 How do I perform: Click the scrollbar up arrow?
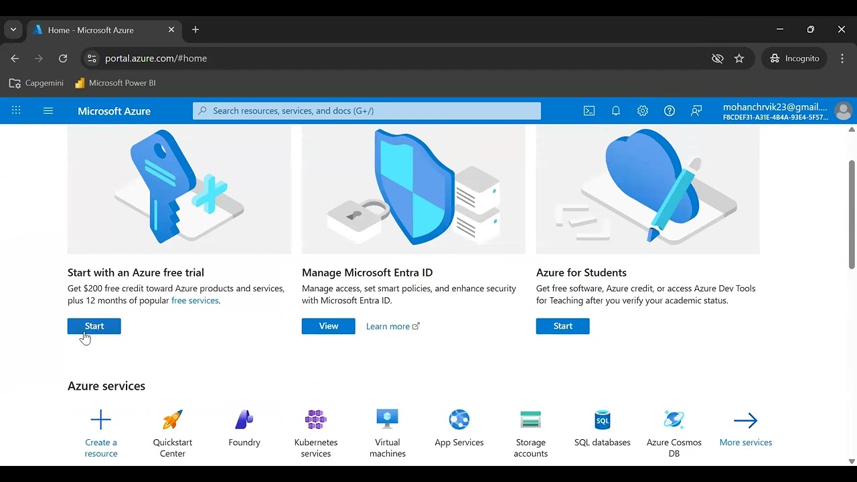tap(852, 129)
